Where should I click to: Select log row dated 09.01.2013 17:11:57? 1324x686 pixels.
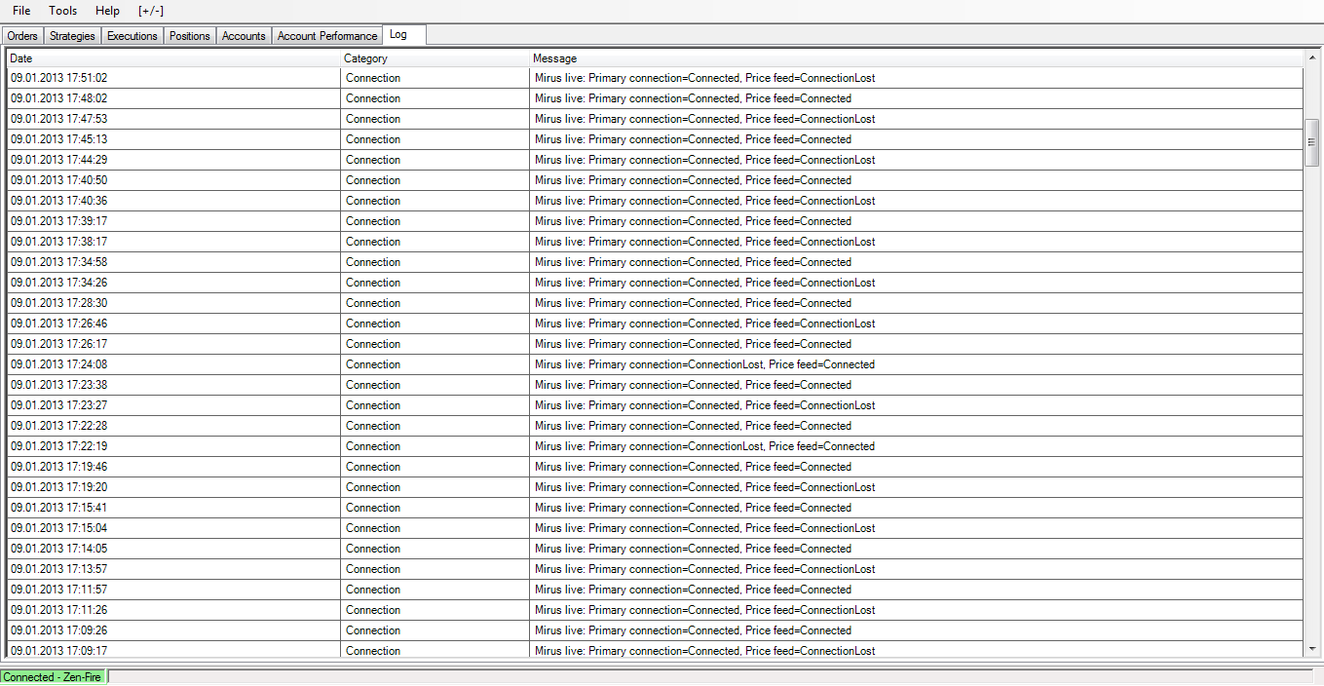(655, 590)
